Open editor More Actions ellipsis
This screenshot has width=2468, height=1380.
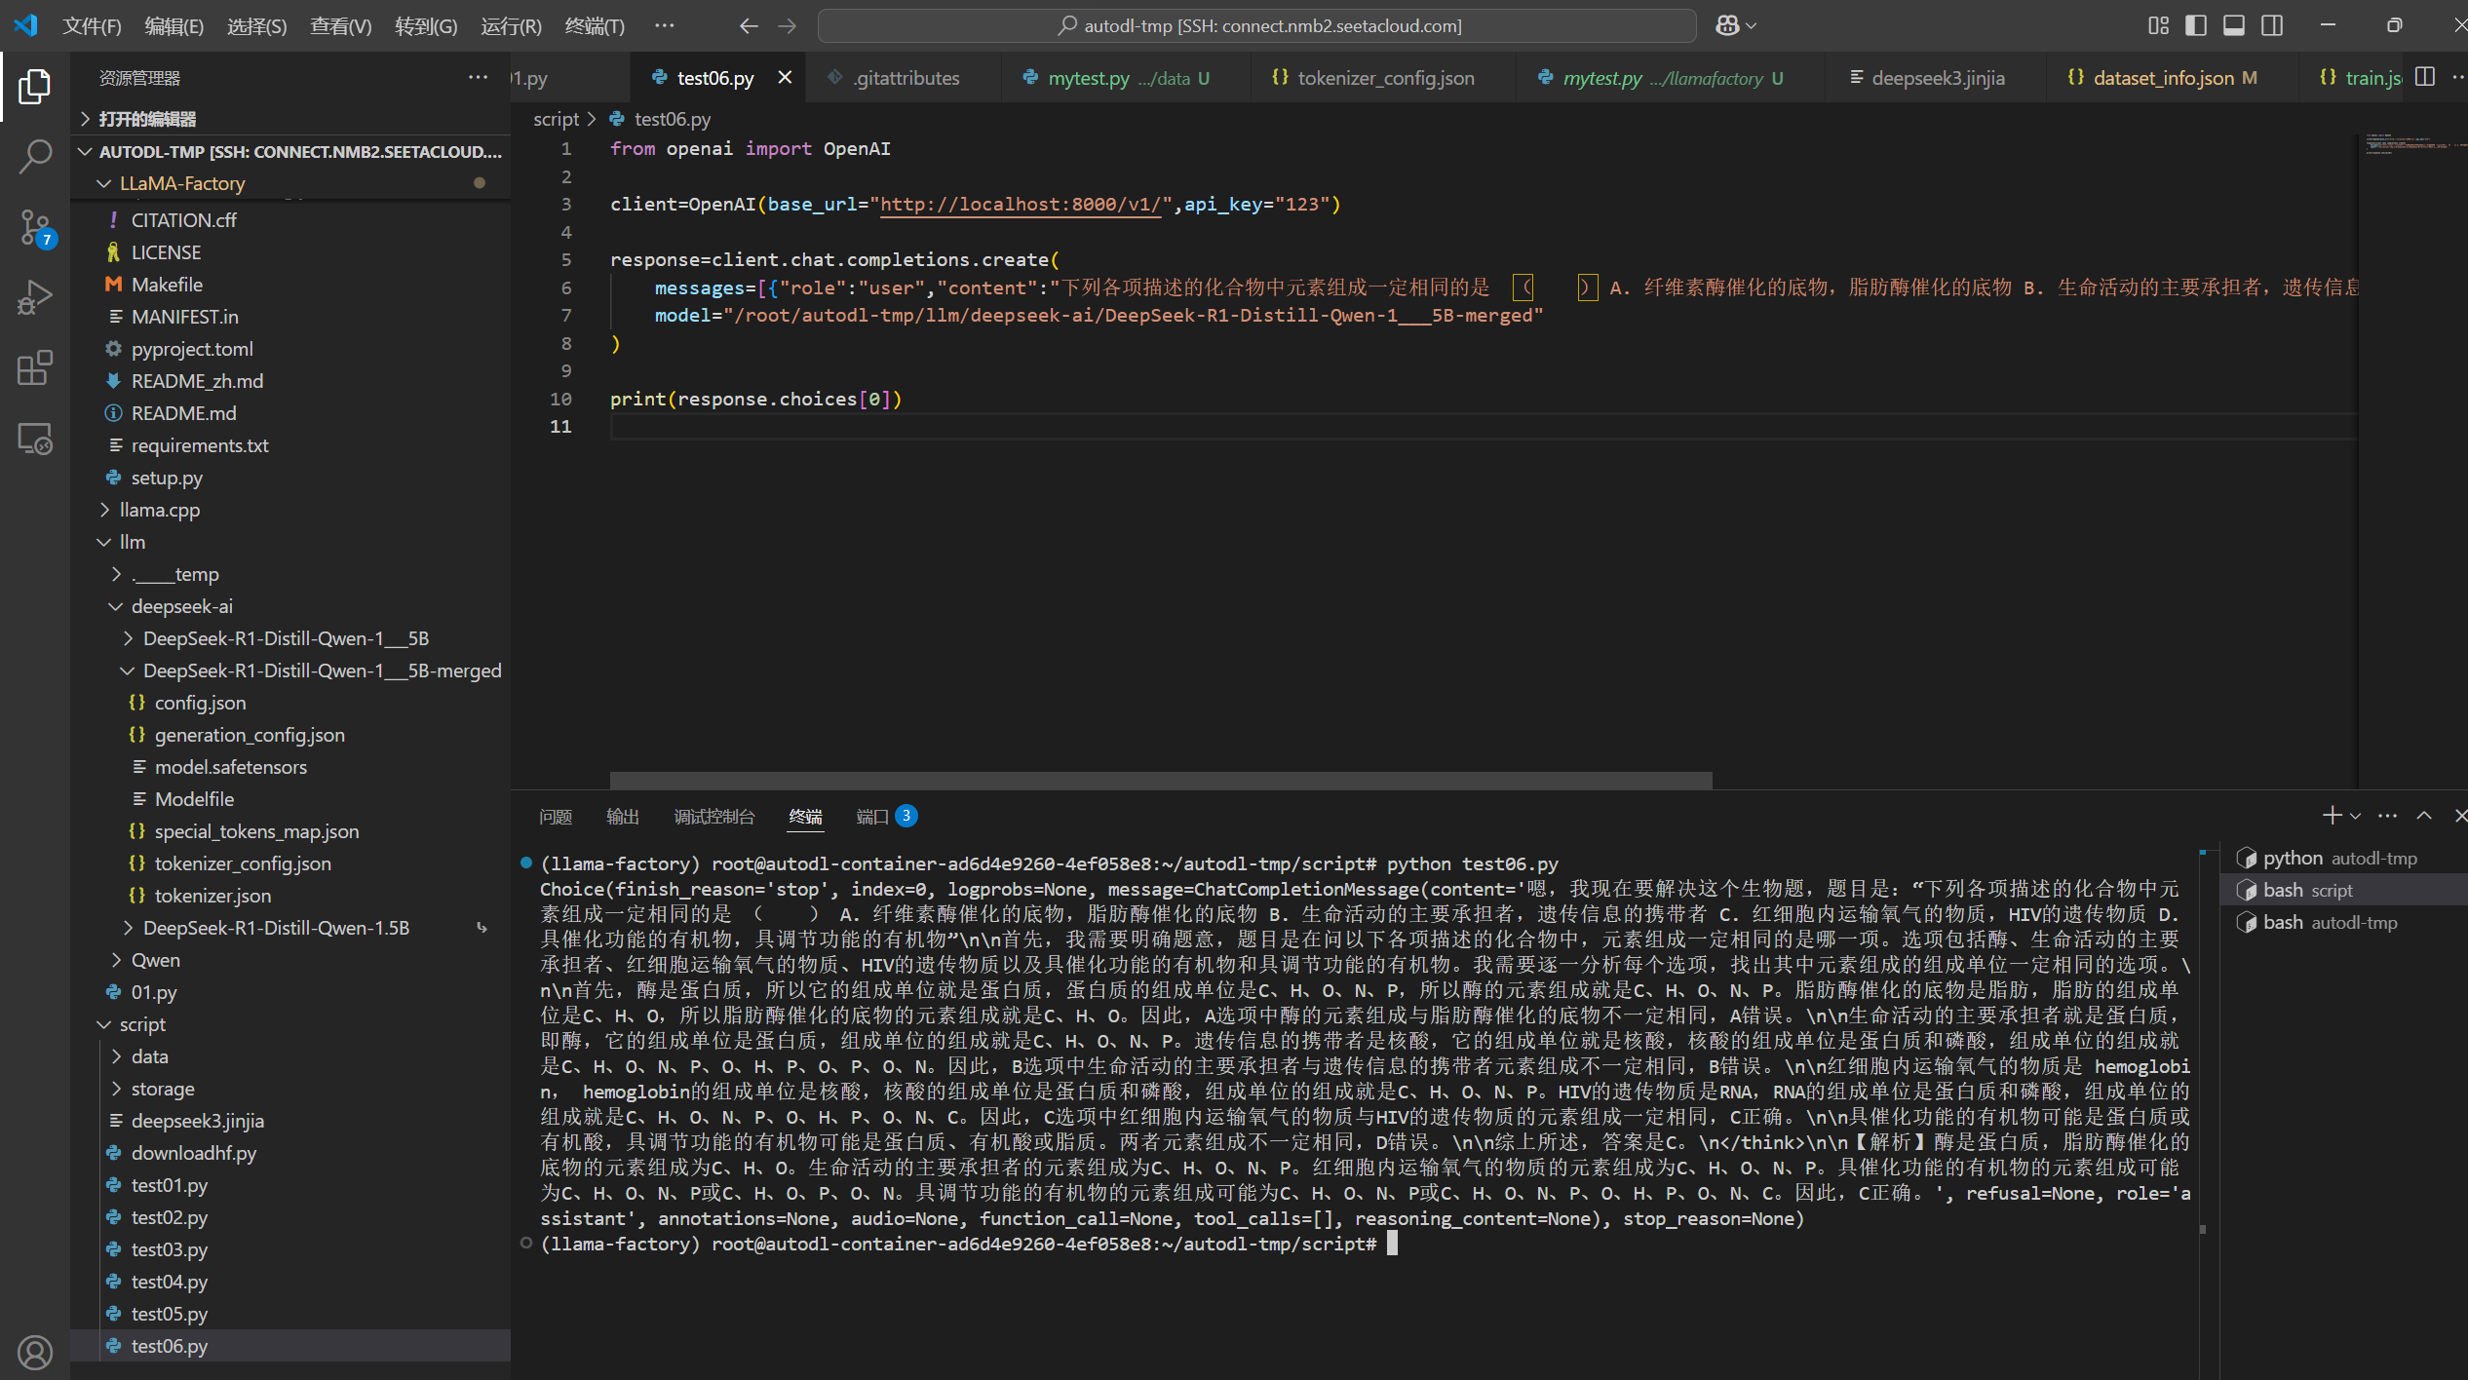[x=2458, y=77]
